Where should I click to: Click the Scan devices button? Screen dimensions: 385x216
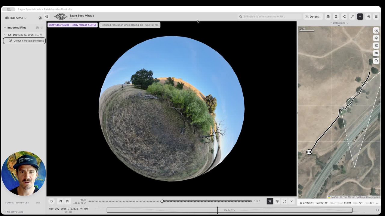click(x=38, y=203)
